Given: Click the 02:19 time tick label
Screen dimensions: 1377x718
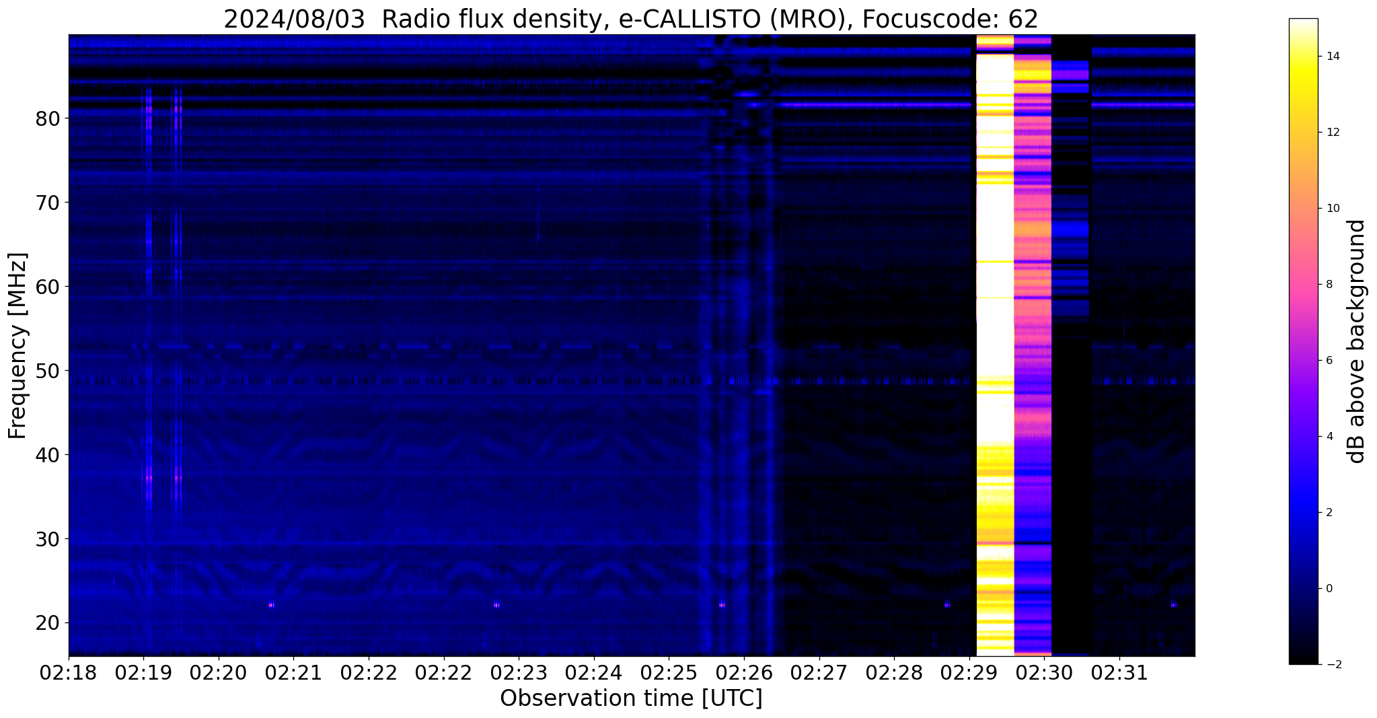Looking at the screenshot, I should (x=144, y=672).
